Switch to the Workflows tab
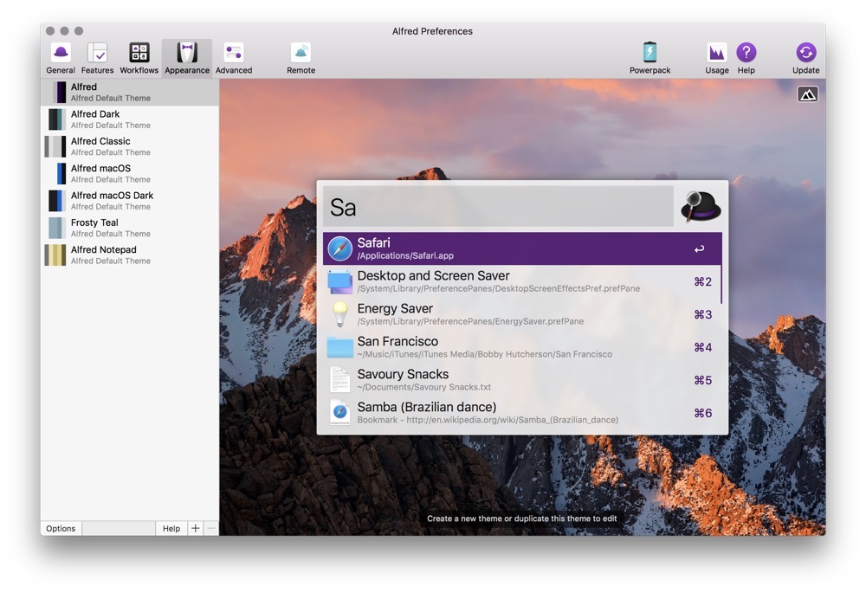The image size is (866, 593). pyautogui.click(x=139, y=57)
